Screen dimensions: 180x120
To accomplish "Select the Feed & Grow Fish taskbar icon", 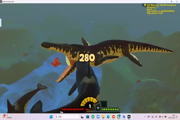I will [129, 117].
